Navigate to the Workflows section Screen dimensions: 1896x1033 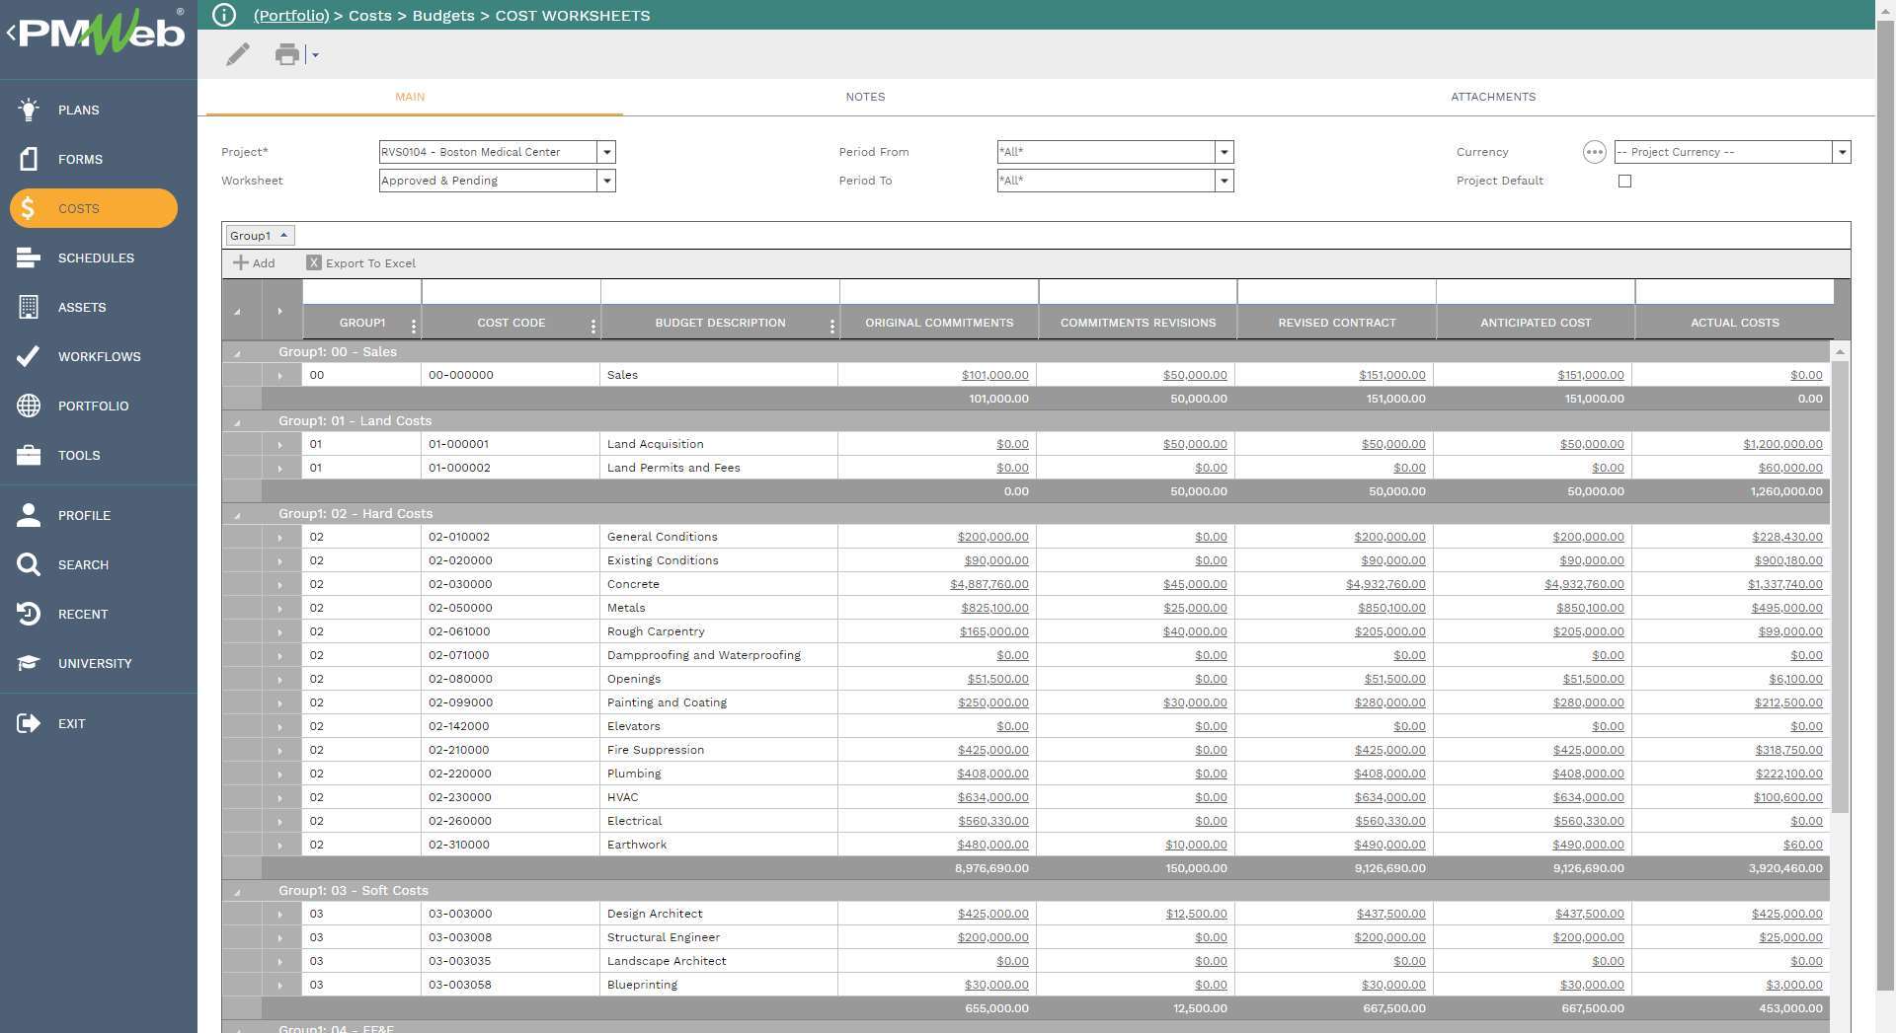pos(99,356)
